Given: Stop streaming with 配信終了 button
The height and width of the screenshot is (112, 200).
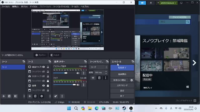Looking at the screenshot, I should click(122, 68).
